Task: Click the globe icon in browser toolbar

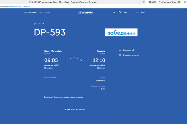Action: click(x=185, y=2)
